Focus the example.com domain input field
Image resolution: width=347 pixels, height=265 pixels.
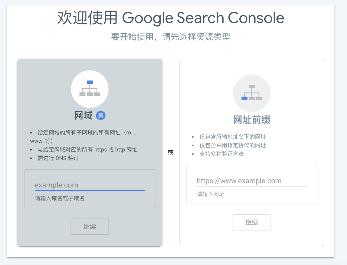click(x=90, y=185)
